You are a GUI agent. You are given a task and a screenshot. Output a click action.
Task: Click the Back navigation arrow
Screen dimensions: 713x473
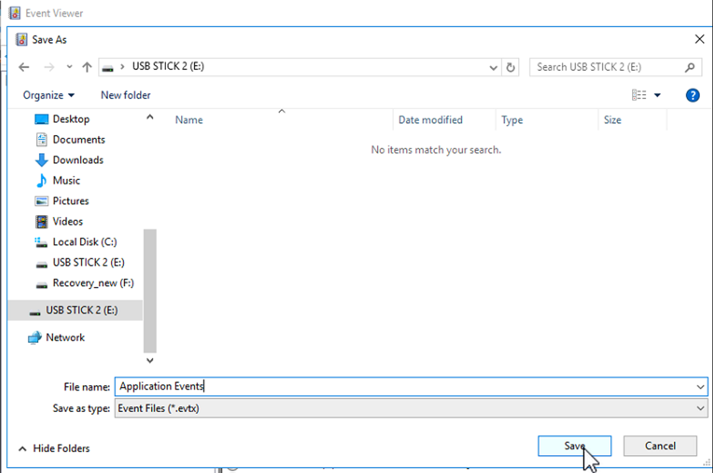coord(24,67)
